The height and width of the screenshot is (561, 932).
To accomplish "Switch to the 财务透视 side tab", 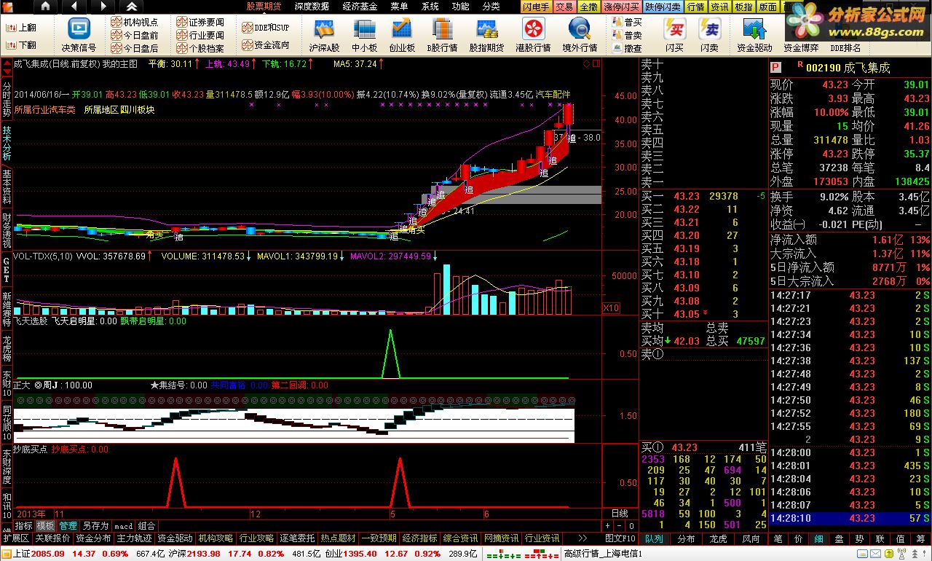I will (7, 230).
